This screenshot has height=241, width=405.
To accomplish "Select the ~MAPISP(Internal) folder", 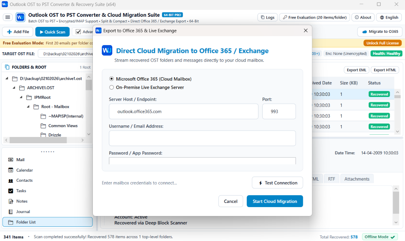I will pyautogui.click(x=66, y=116).
